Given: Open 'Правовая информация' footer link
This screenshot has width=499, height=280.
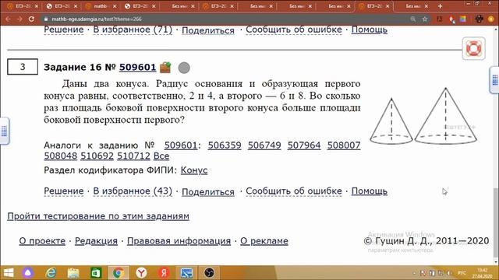Looking at the screenshot, I should click(179, 241).
